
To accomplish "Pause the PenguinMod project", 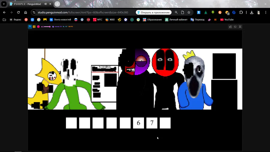I will click(x=34, y=26).
